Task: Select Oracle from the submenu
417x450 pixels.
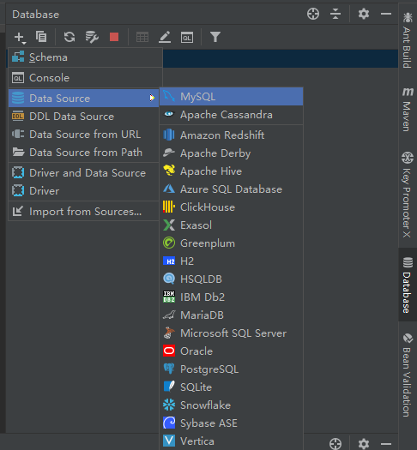Action: coord(231,351)
